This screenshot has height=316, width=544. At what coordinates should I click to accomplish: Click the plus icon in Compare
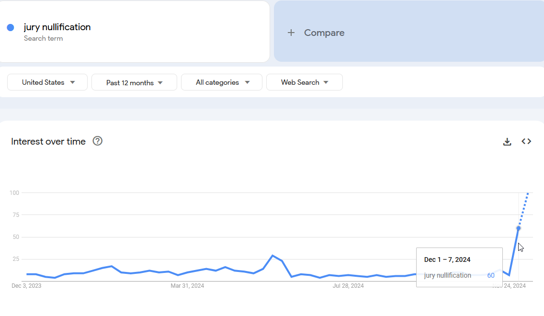pos(291,33)
